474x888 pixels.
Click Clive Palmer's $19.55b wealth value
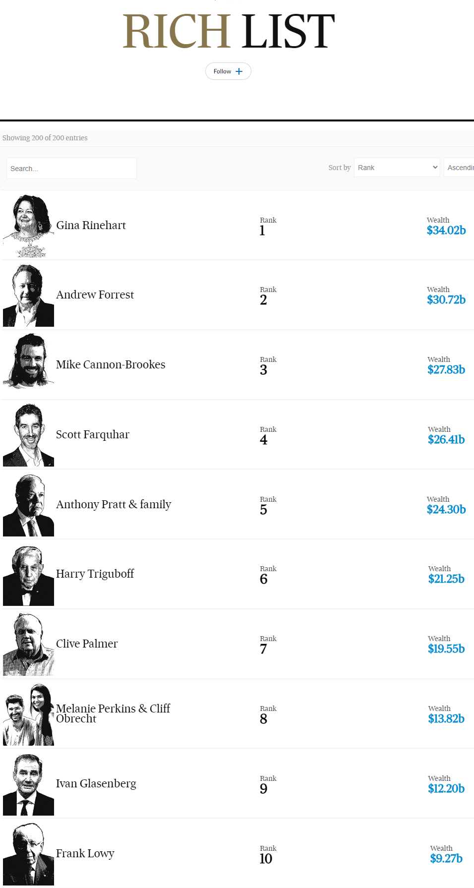(446, 649)
